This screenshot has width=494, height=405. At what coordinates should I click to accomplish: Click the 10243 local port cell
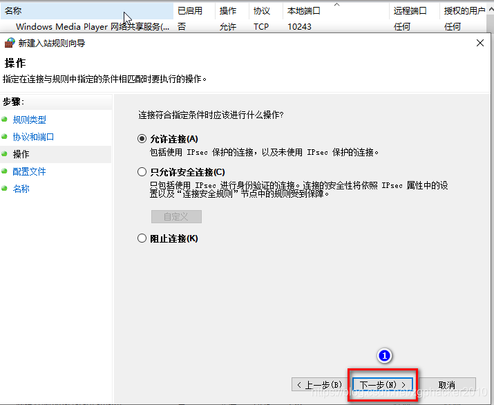click(299, 26)
